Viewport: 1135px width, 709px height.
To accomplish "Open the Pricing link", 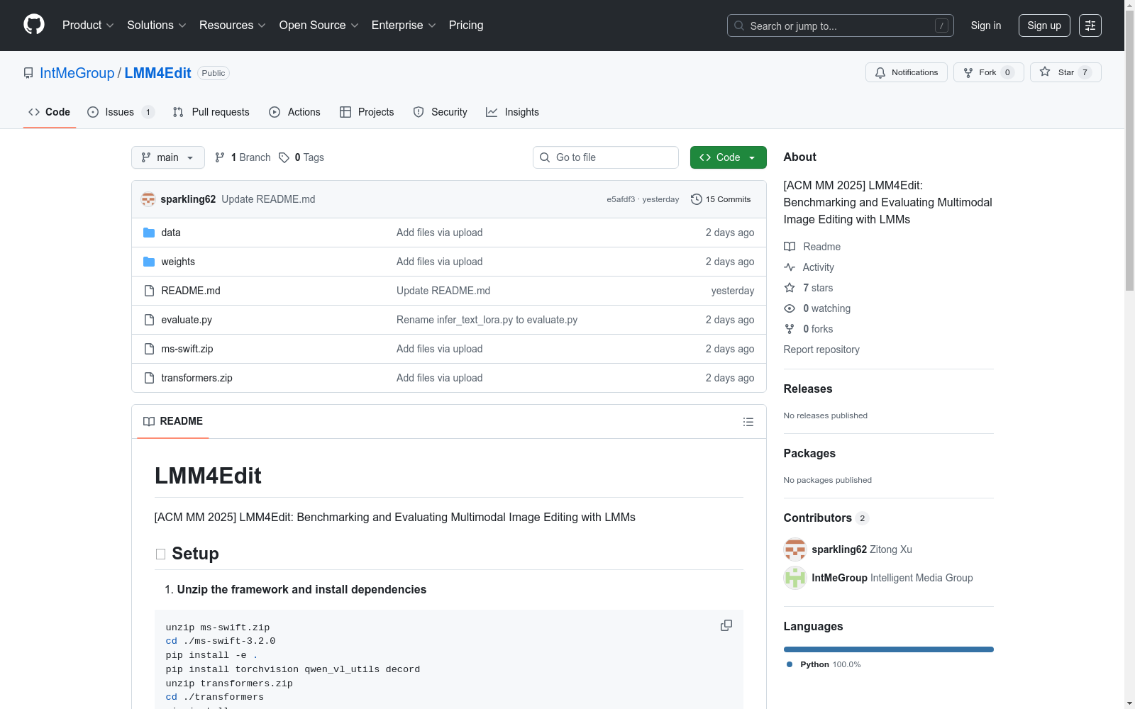I will (x=466, y=26).
